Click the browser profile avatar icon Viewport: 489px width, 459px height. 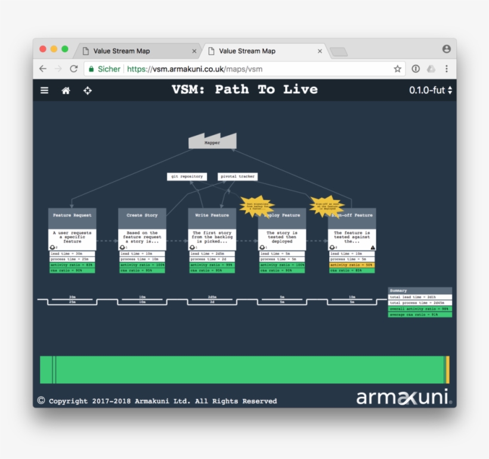(x=447, y=49)
